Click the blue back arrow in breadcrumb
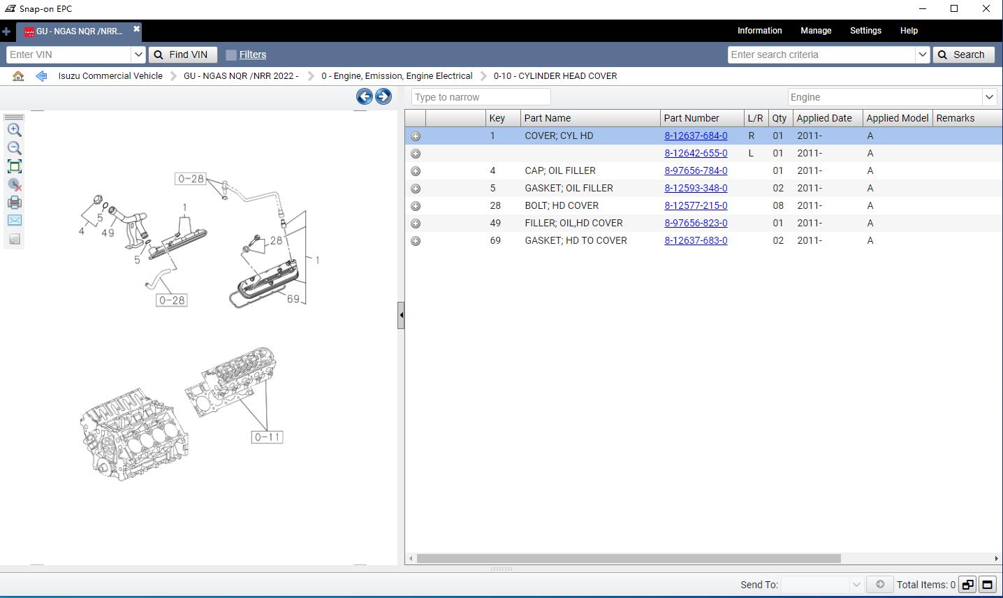This screenshot has width=1003, height=598. (x=41, y=76)
